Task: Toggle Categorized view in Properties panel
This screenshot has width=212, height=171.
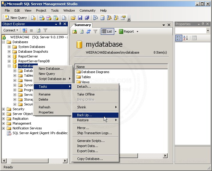Action: click(178, 38)
